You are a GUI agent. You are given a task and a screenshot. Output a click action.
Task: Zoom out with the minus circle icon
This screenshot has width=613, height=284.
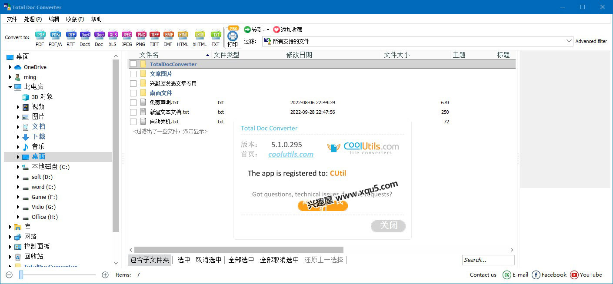pyautogui.click(x=9, y=274)
